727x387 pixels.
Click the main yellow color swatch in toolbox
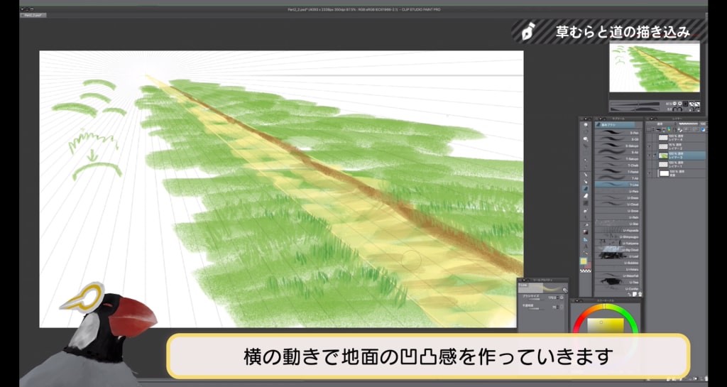[x=584, y=261]
